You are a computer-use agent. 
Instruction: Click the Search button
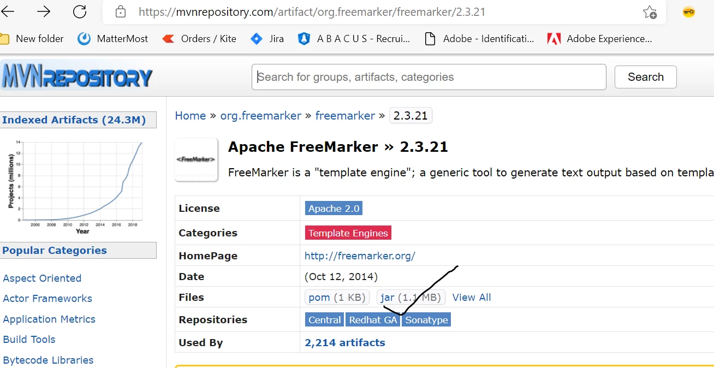click(x=646, y=77)
